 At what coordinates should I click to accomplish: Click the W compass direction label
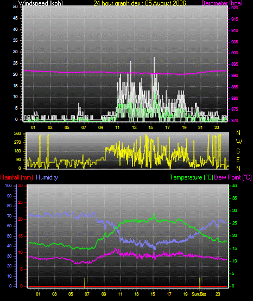pos(239,142)
